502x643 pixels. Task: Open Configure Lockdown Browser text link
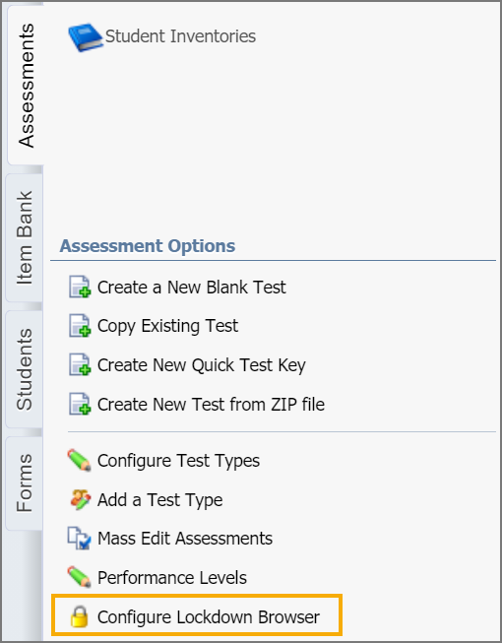(x=209, y=617)
